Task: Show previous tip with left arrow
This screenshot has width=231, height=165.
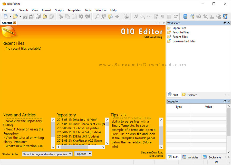Action: point(121,115)
